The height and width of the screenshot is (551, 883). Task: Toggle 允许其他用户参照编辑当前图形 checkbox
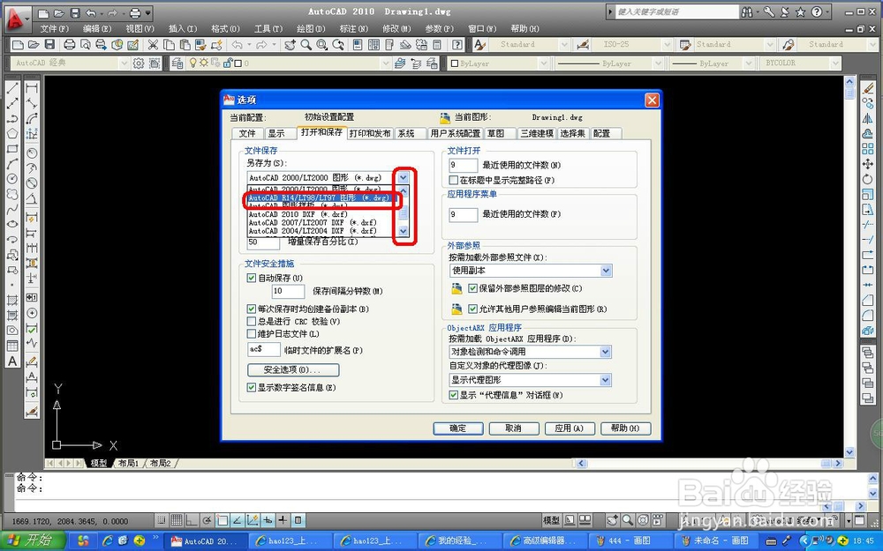[473, 309]
